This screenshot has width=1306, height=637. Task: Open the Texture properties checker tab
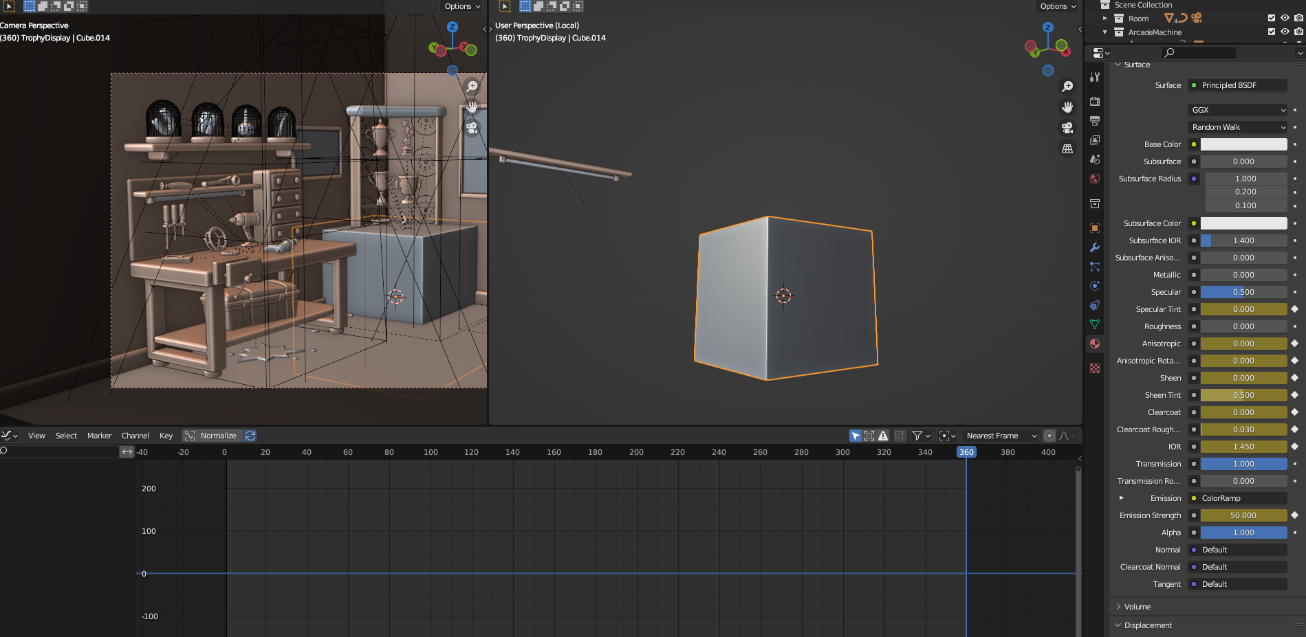[x=1095, y=368]
